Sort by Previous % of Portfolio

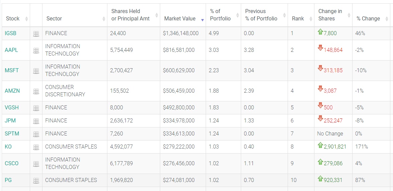pos(261,15)
